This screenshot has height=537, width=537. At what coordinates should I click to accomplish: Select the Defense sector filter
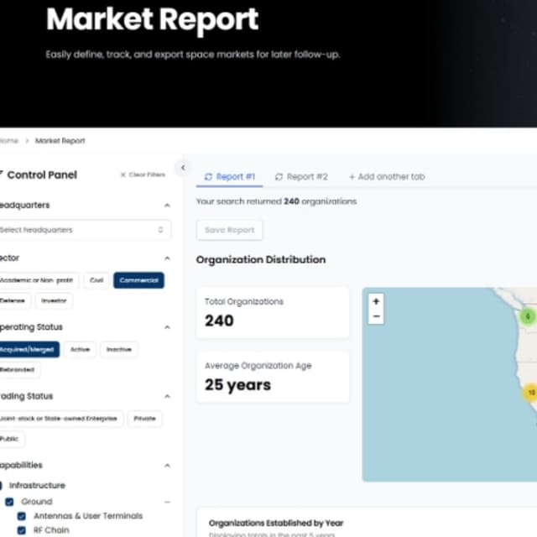13,300
